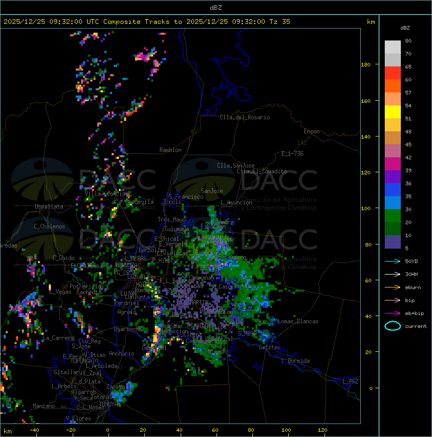Click the '-40' tick label on the horizontal axis

point(34,430)
